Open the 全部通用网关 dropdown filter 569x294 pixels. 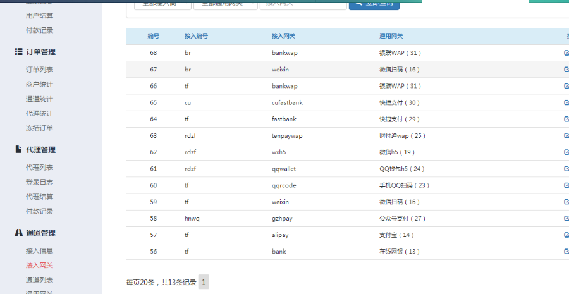click(226, 4)
